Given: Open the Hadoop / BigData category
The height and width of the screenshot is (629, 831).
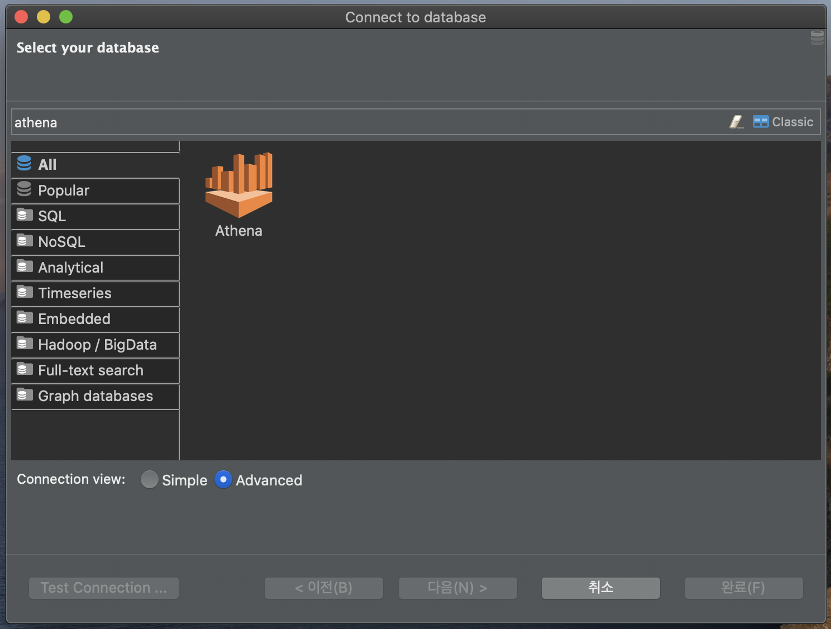Looking at the screenshot, I should pyautogui.click(x=95, y=345).
